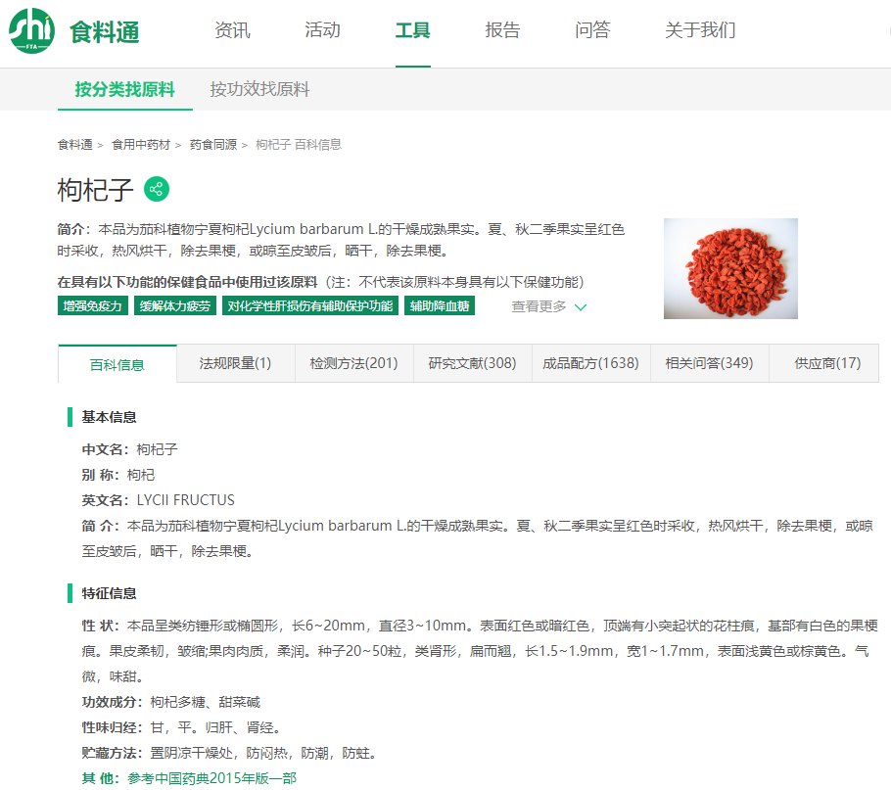Open the 资讯 menu item

point(232,30)
